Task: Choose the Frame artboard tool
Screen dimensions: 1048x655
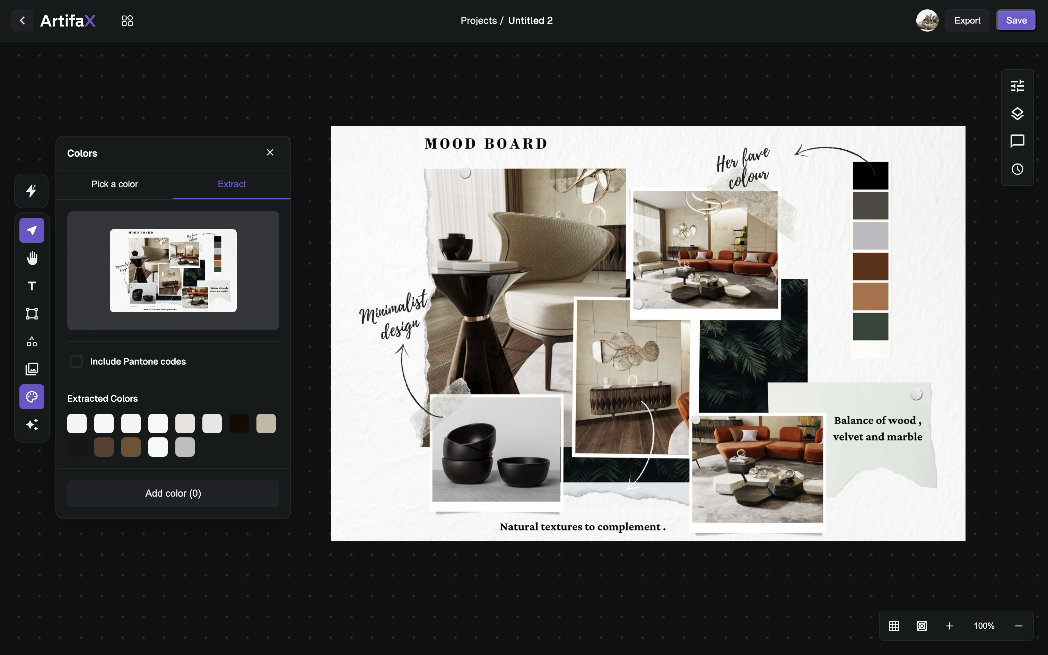Action: click(32, 314)
